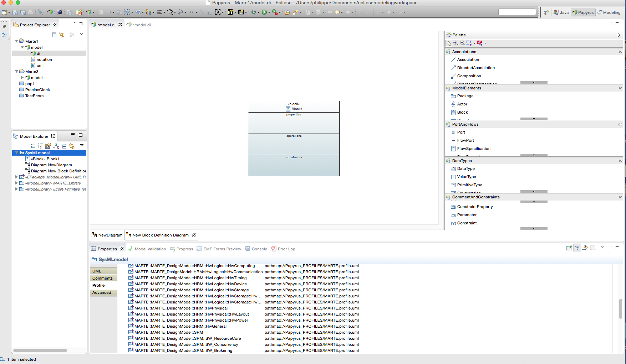Expand the model node under Marte3

coord(22,78)
